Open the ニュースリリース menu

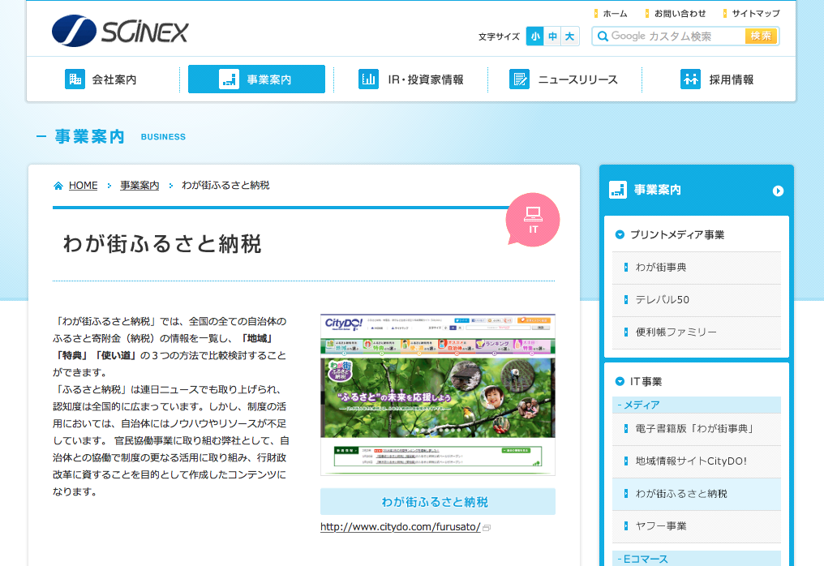pyautogui.click(x=564, y=79)
